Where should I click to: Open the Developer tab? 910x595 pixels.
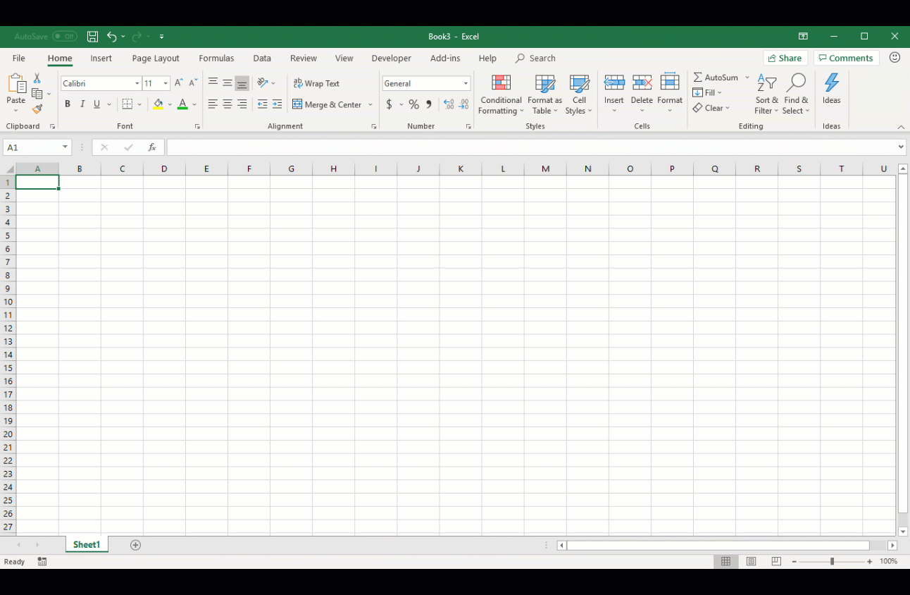pos(391,58)
